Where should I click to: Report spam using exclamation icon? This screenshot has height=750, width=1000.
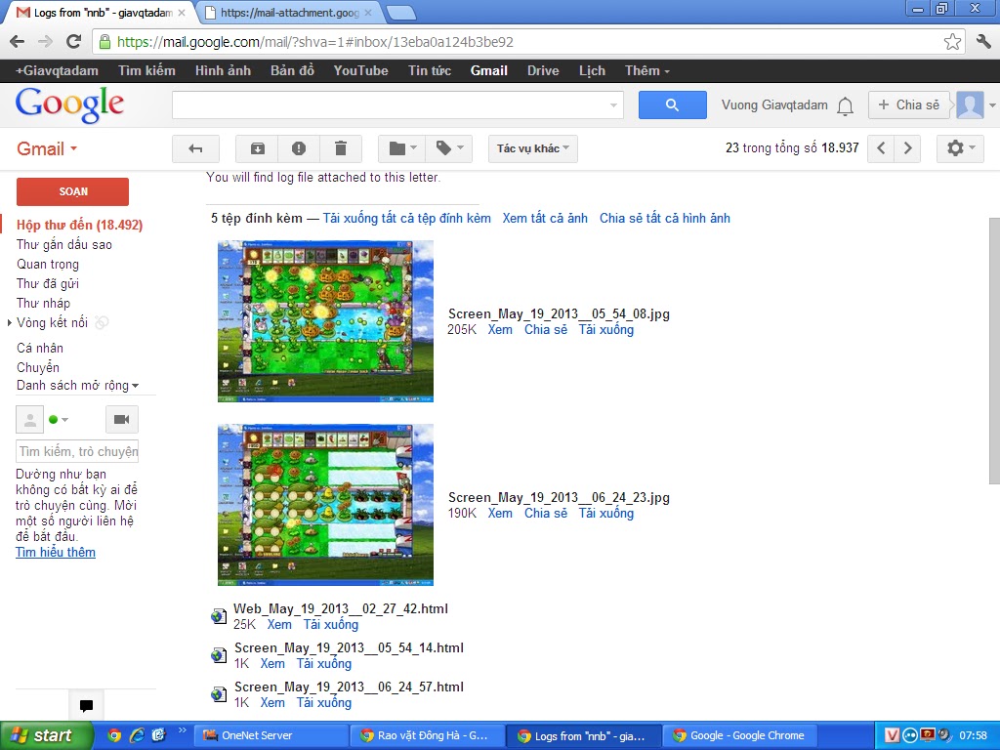[299, 148]
